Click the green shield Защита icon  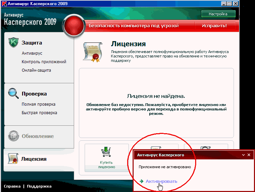(x=13, y=42)
